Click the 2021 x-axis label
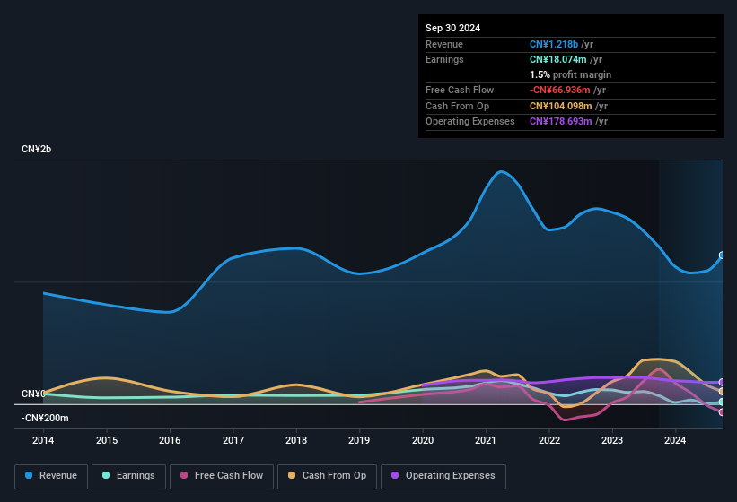This screenshot has height=502, width=737. point(486,440)
